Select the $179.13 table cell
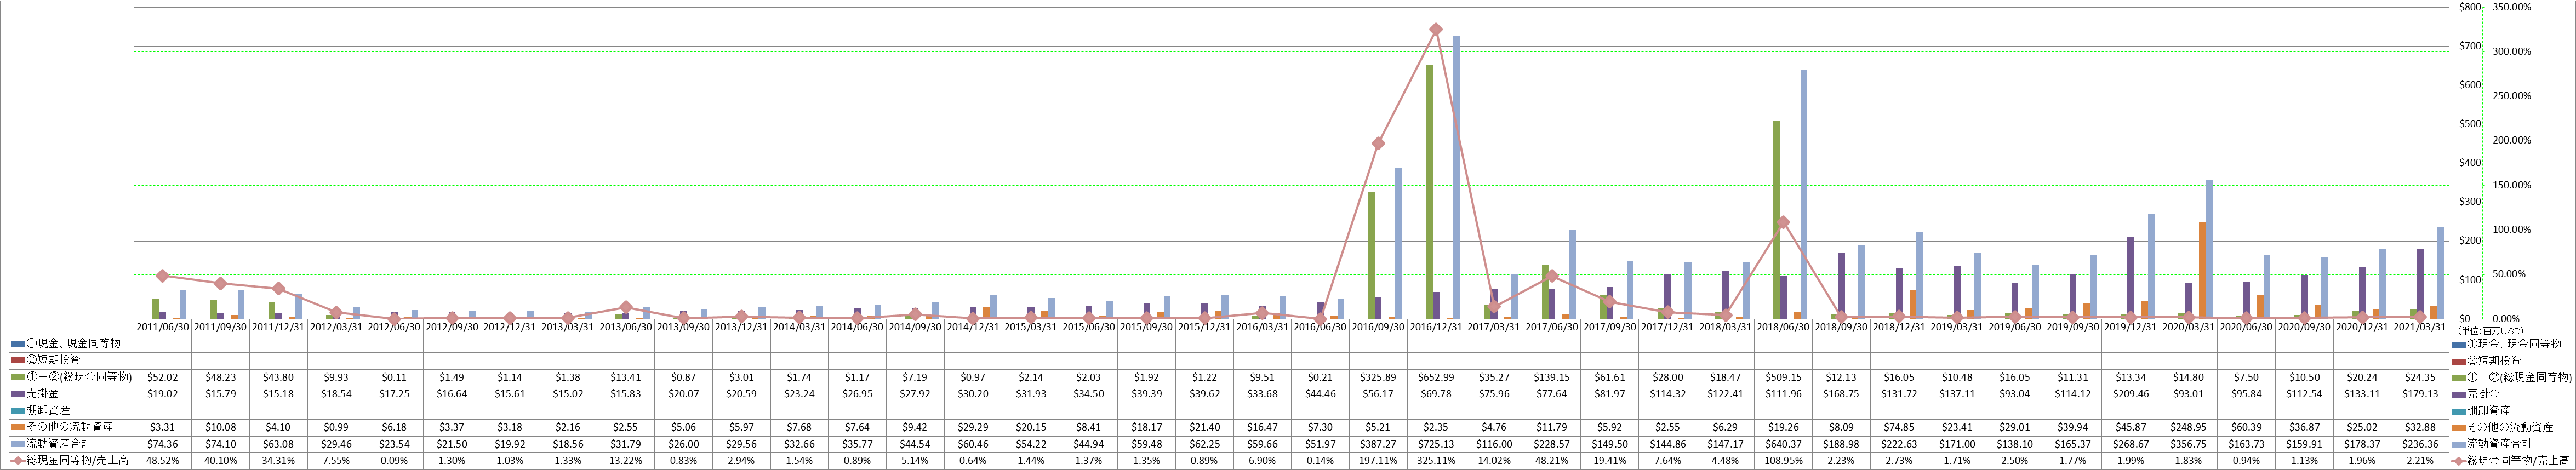The image size is (2576, 470). point(2420,393)
